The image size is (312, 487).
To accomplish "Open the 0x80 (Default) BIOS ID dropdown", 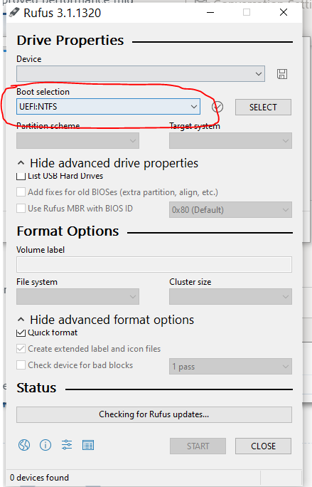I will pos(230,209).
